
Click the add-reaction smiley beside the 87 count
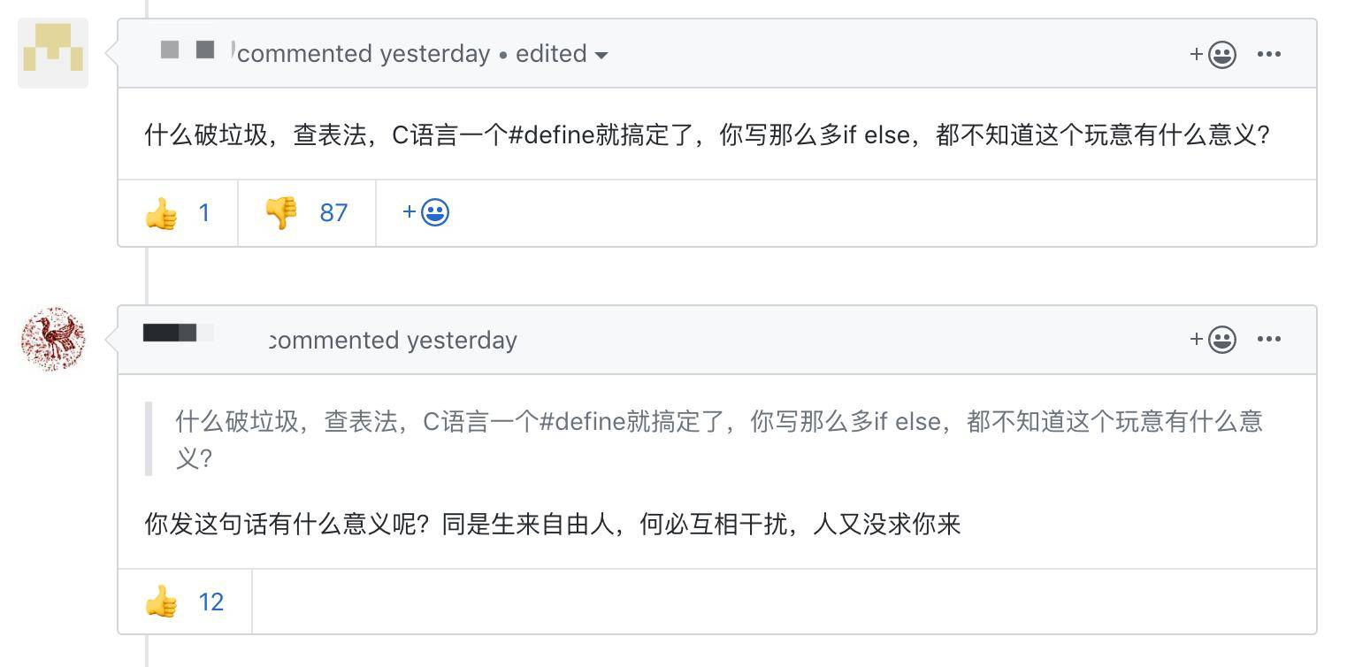[425, 212]
